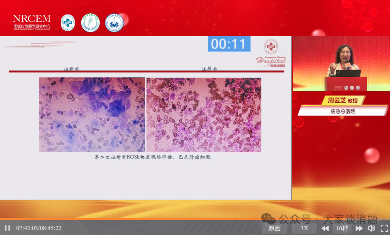Open the 原画 quality selector
Image resolution: width=390 pixels, height=235 pixels.
(274, 228)
